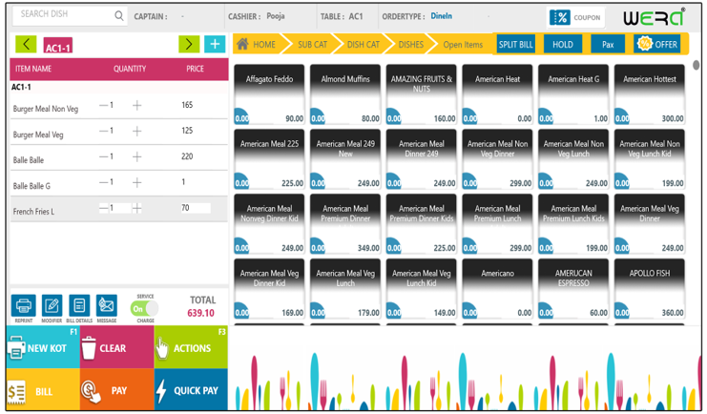
Task: Decrease quantity of Burger Meal Veg
Action: 103,131
